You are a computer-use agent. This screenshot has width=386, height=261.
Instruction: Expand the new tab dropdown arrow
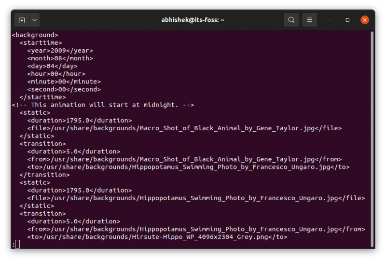click(x=34, y=20)
